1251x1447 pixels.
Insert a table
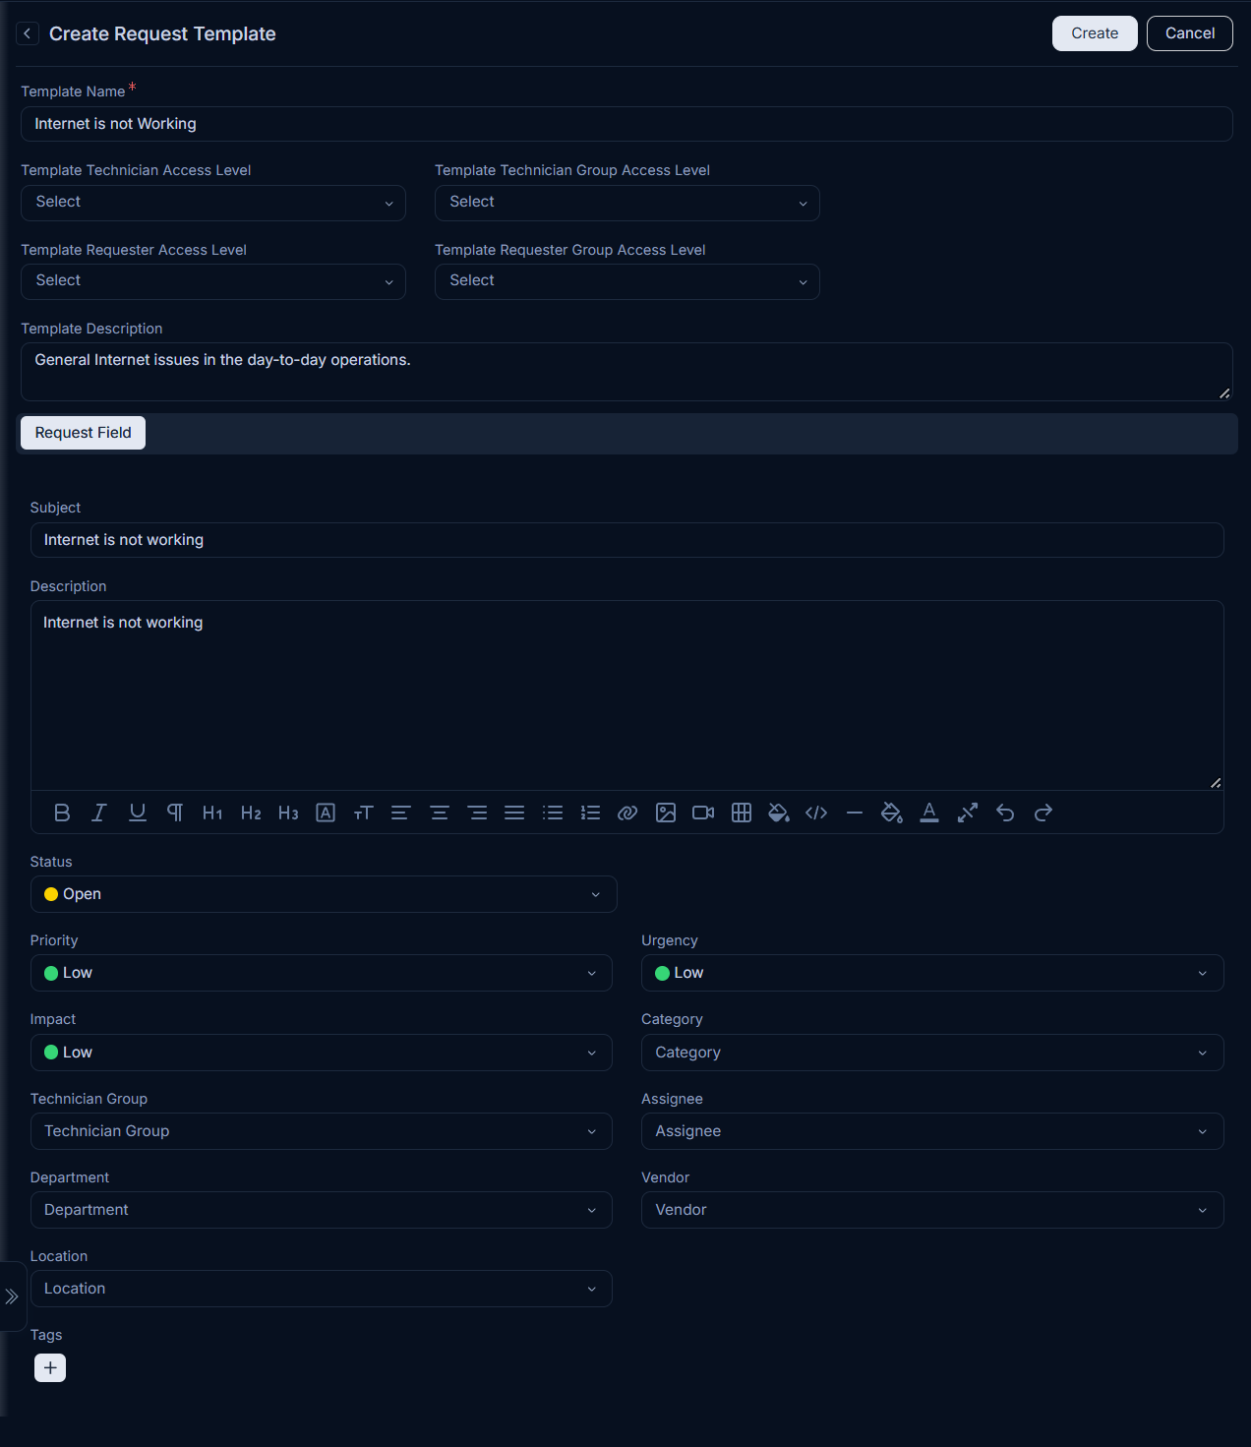click(x=742, y=813)
